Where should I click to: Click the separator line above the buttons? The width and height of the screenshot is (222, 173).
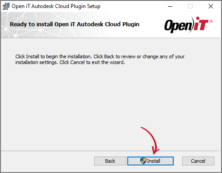(x=110, y=151)
